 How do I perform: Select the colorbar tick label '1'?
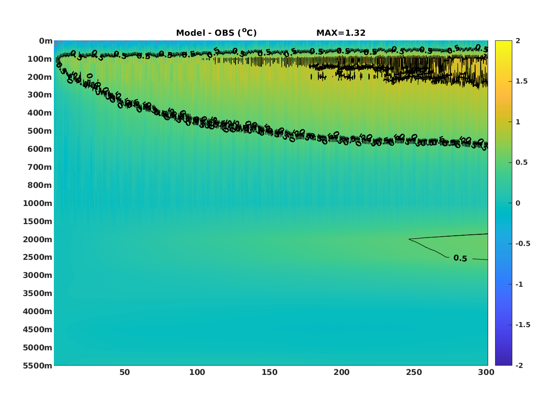pos(518,122)
